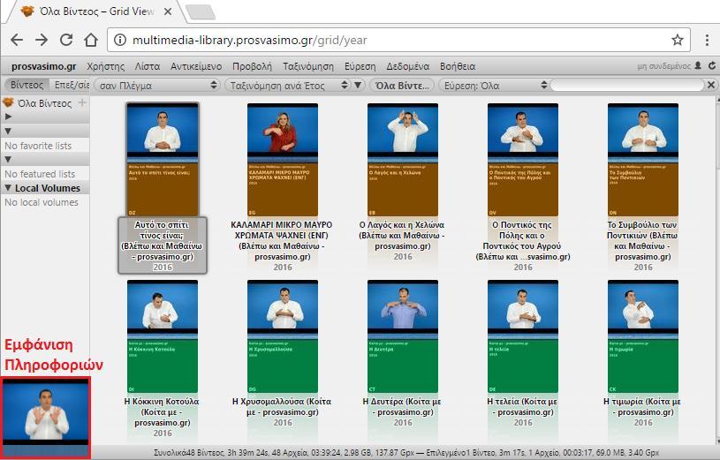Bookmark this page with the star icon
This screenshot has width=720, height=460.
[x=678, y=41]
